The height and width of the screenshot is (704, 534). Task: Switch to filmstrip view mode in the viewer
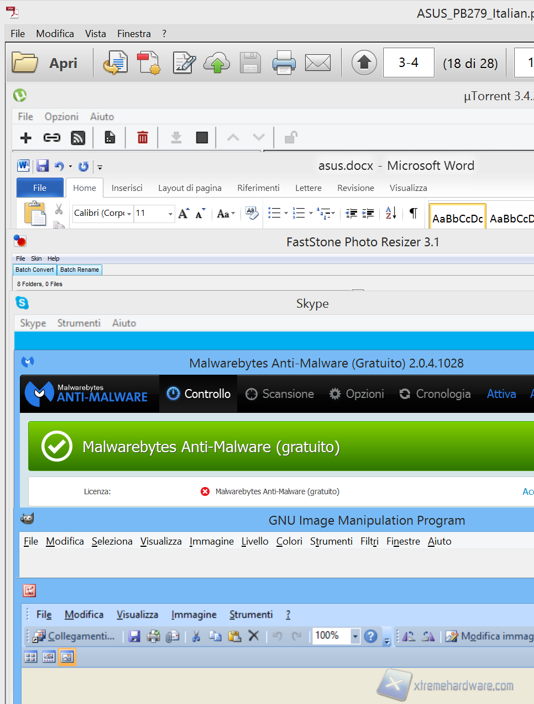point(49,657)
